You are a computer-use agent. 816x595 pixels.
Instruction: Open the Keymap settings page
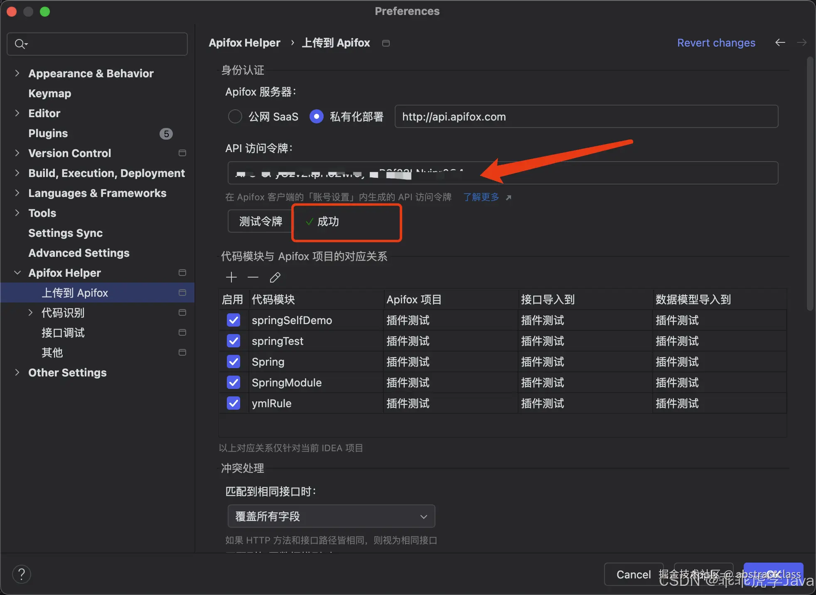tap(49, 93)
